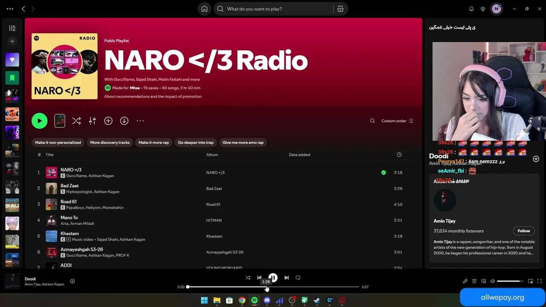Open the Windows Start menu
This screenshot has width=546, height=307.
(204, 301)
